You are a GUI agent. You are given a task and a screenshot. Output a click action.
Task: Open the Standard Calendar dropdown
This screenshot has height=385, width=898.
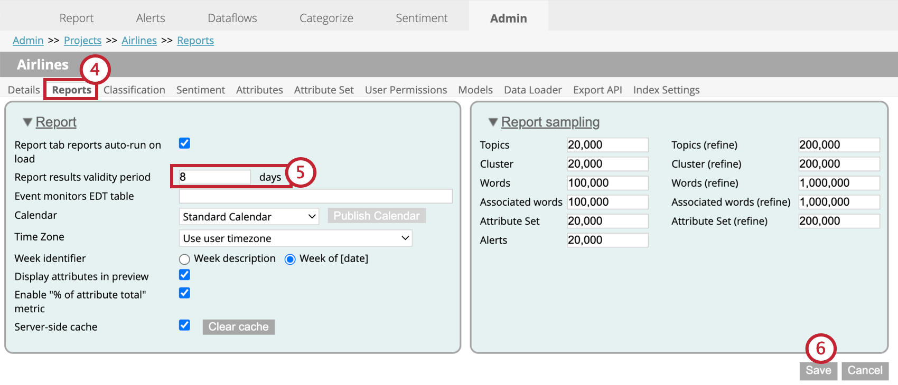(249, 217)
